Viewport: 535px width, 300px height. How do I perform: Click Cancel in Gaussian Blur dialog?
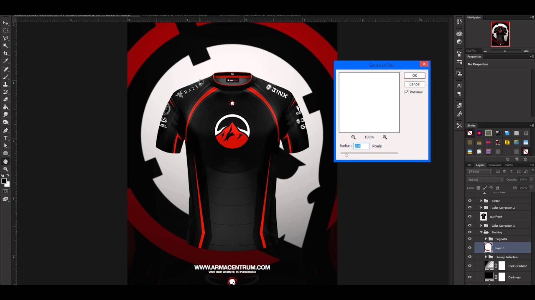pyautogui.click(x=415, y=84)
